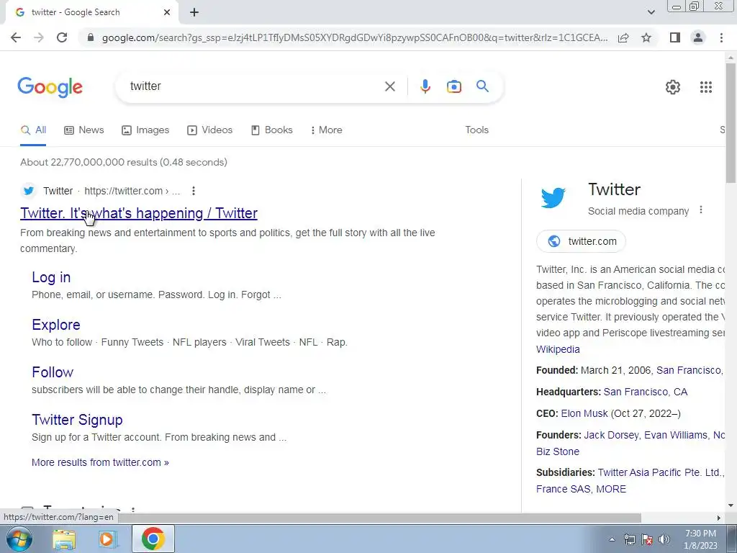Viewport: 737px width, 553px height.
Task: Click the Twitter favicon in first result
Action: point(29,190)
